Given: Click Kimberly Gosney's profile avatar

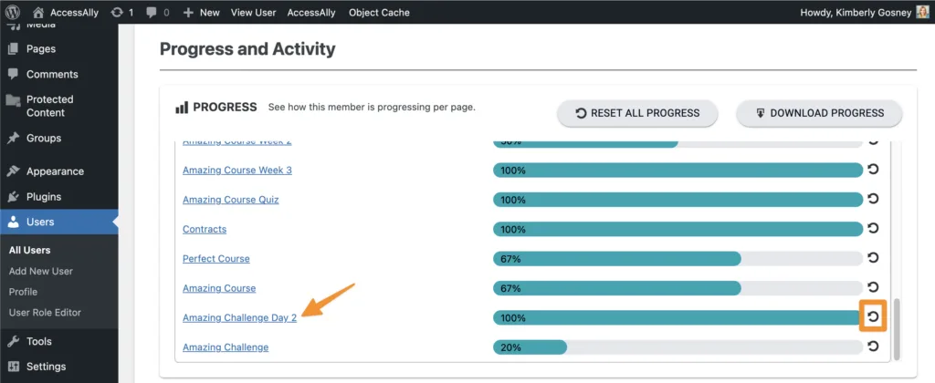Looking at the screenshot, I should pyautogui.click(x=922, y=13).
